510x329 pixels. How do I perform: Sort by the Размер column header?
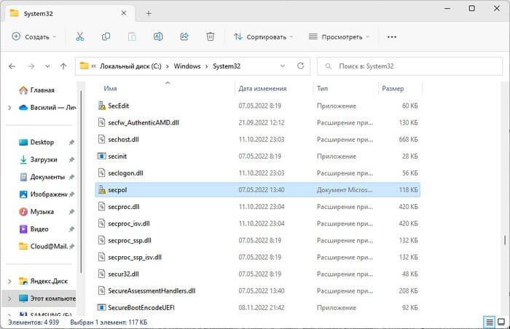pos(393,88)
